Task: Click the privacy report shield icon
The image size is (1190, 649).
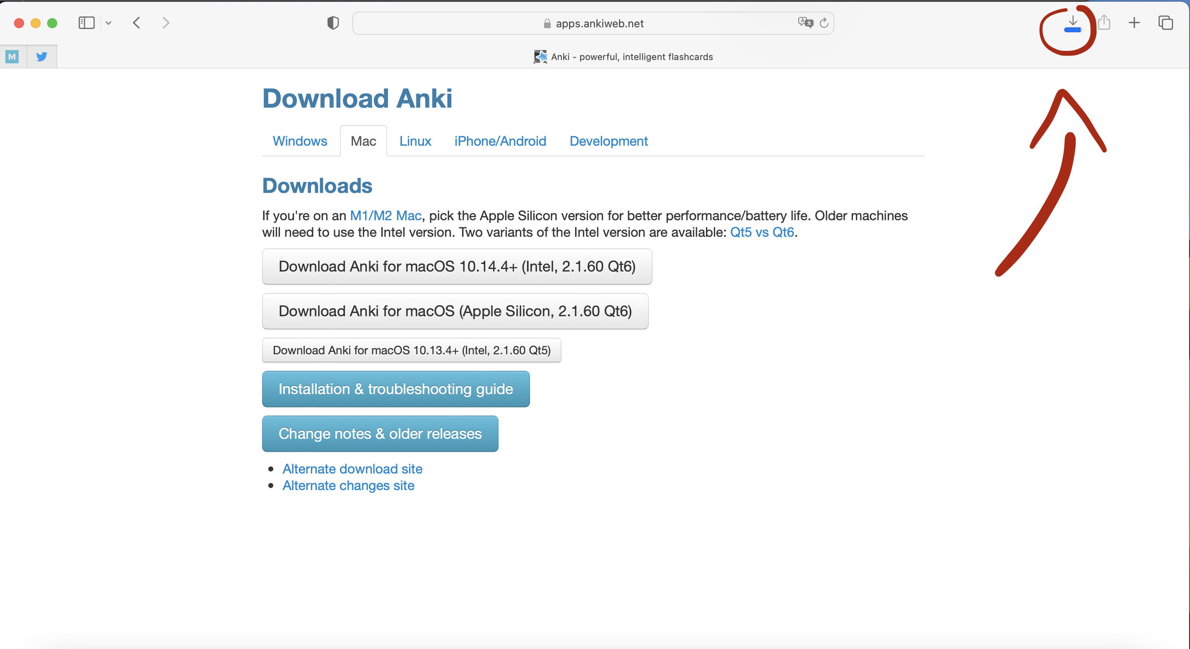Action: point(333,23)
